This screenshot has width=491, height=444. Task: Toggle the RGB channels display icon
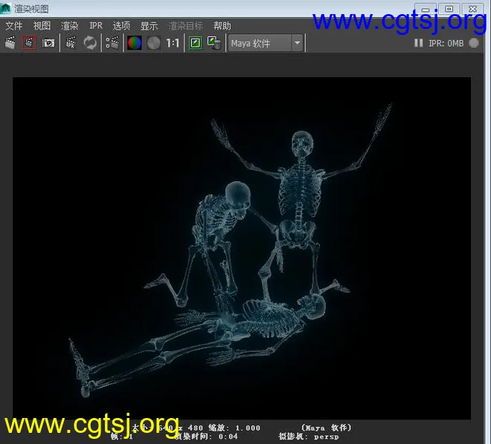point(135,43)
